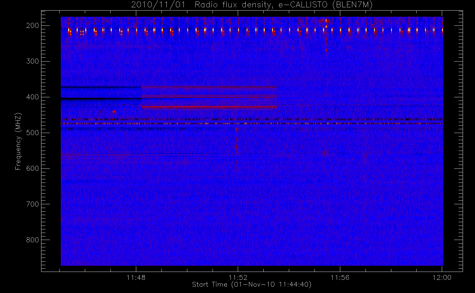The height and width of the screenshot is (293, 475).
Task: Click the 700 frequency tick label
Action: pyautogui.click(x=33, y=204)
